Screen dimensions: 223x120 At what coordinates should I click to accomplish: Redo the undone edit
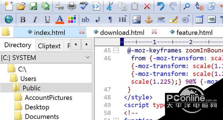(x=173, y=6)
